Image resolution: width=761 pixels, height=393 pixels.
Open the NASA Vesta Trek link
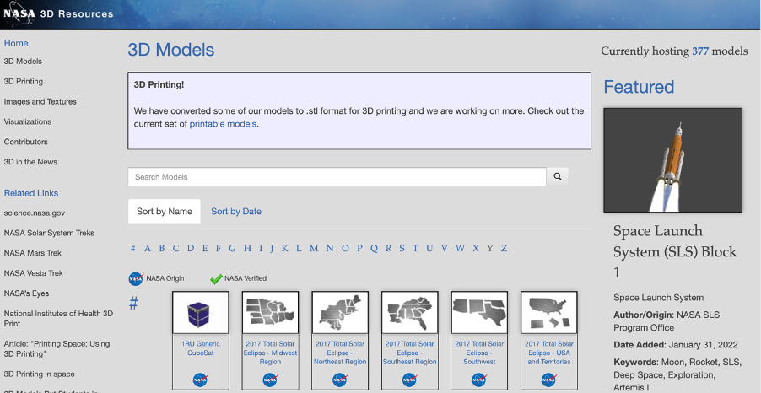[x=34, y=273]
